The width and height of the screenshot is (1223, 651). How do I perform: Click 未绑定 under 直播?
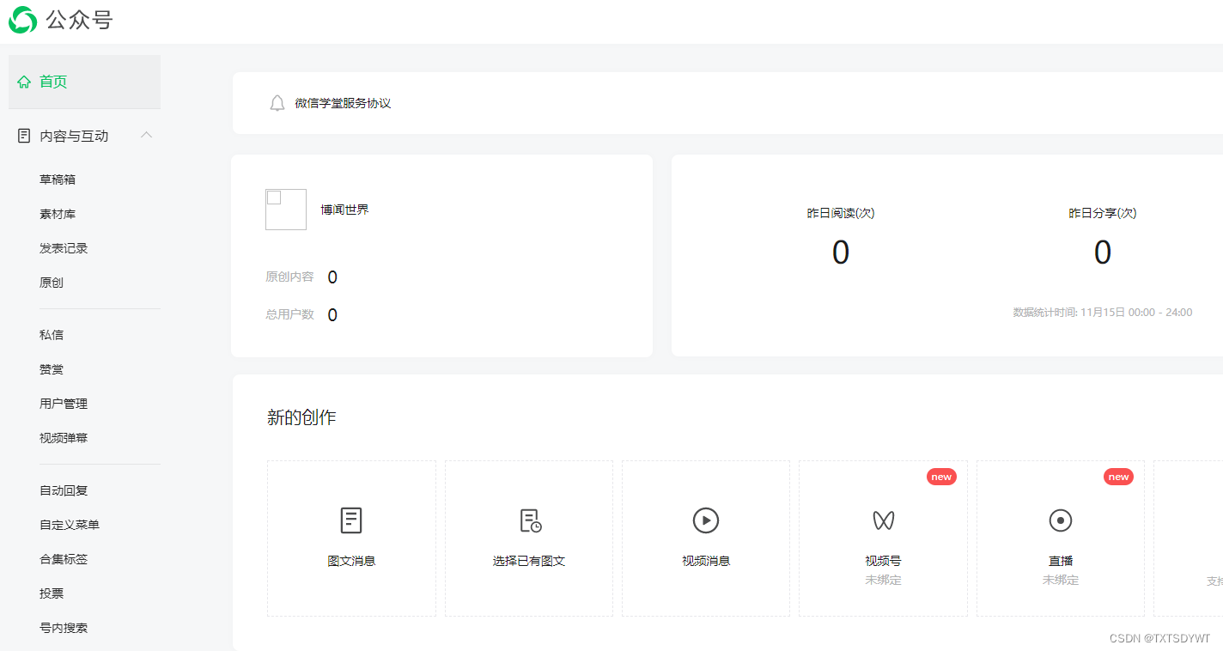(x=1061, y=581)
